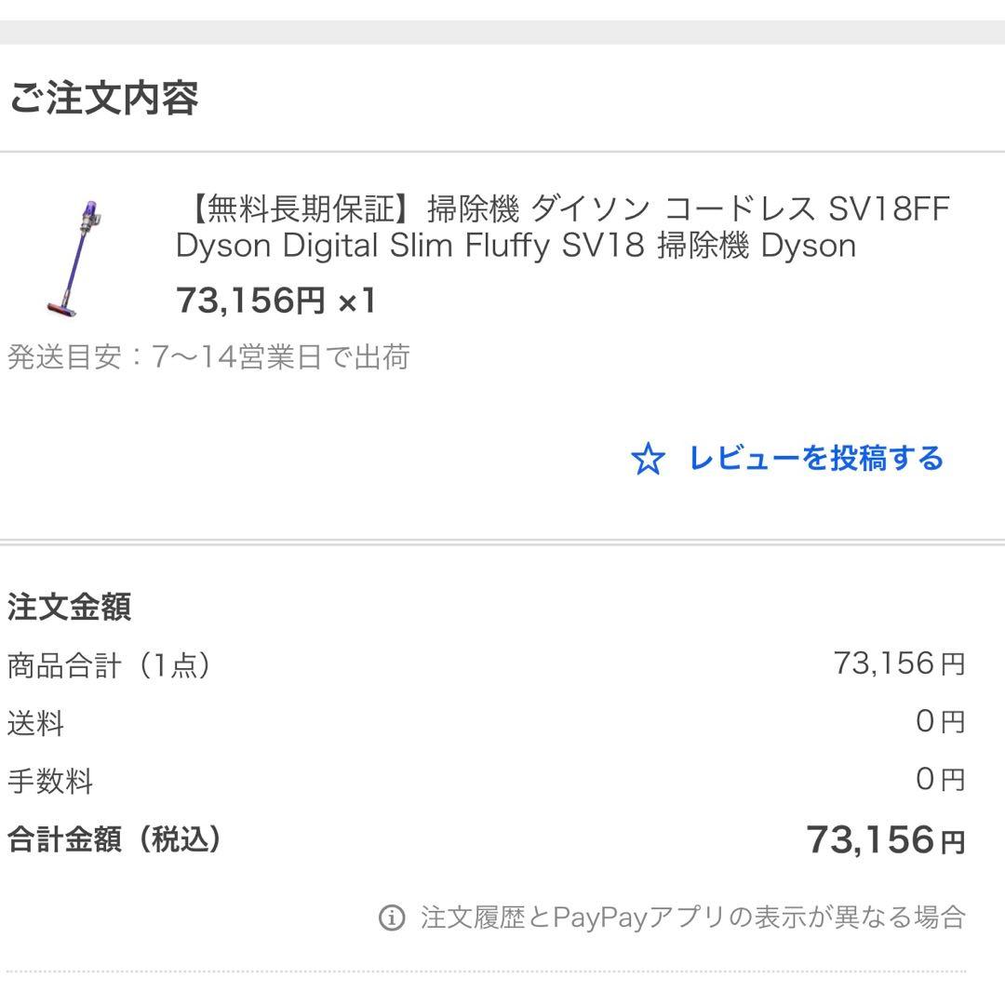Click the info icon about PayPay display difference
Viewport: 1005px width, 1005px height.
click(x=392, y=916)
